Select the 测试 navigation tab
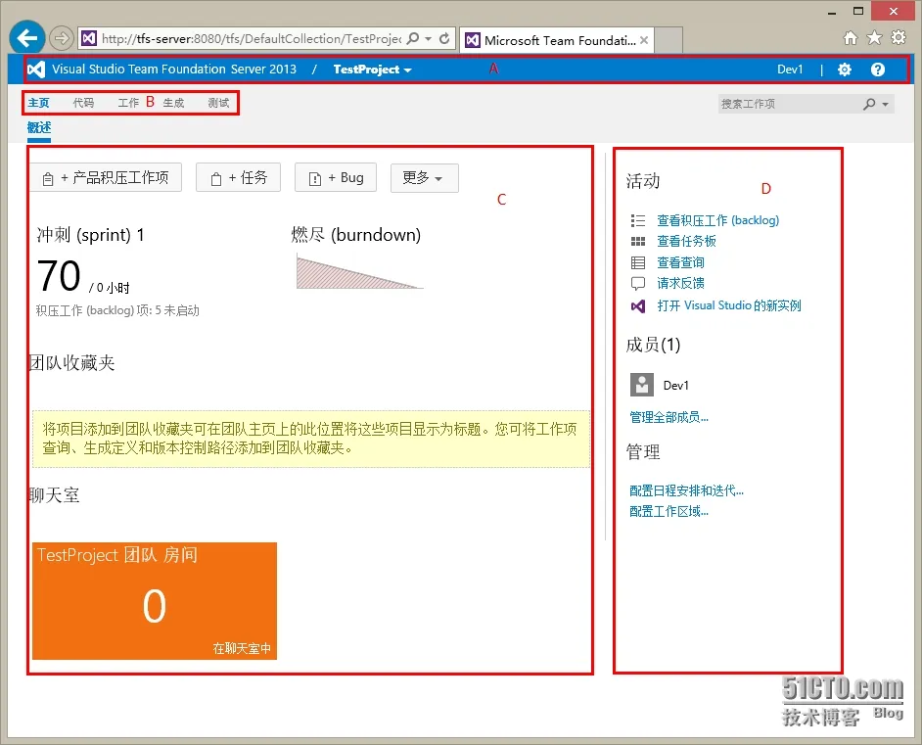Screen dimensions: 922x745 [218, 103]
